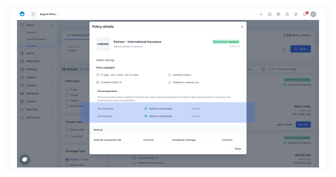Click the MA user avatar

(313, 14)
